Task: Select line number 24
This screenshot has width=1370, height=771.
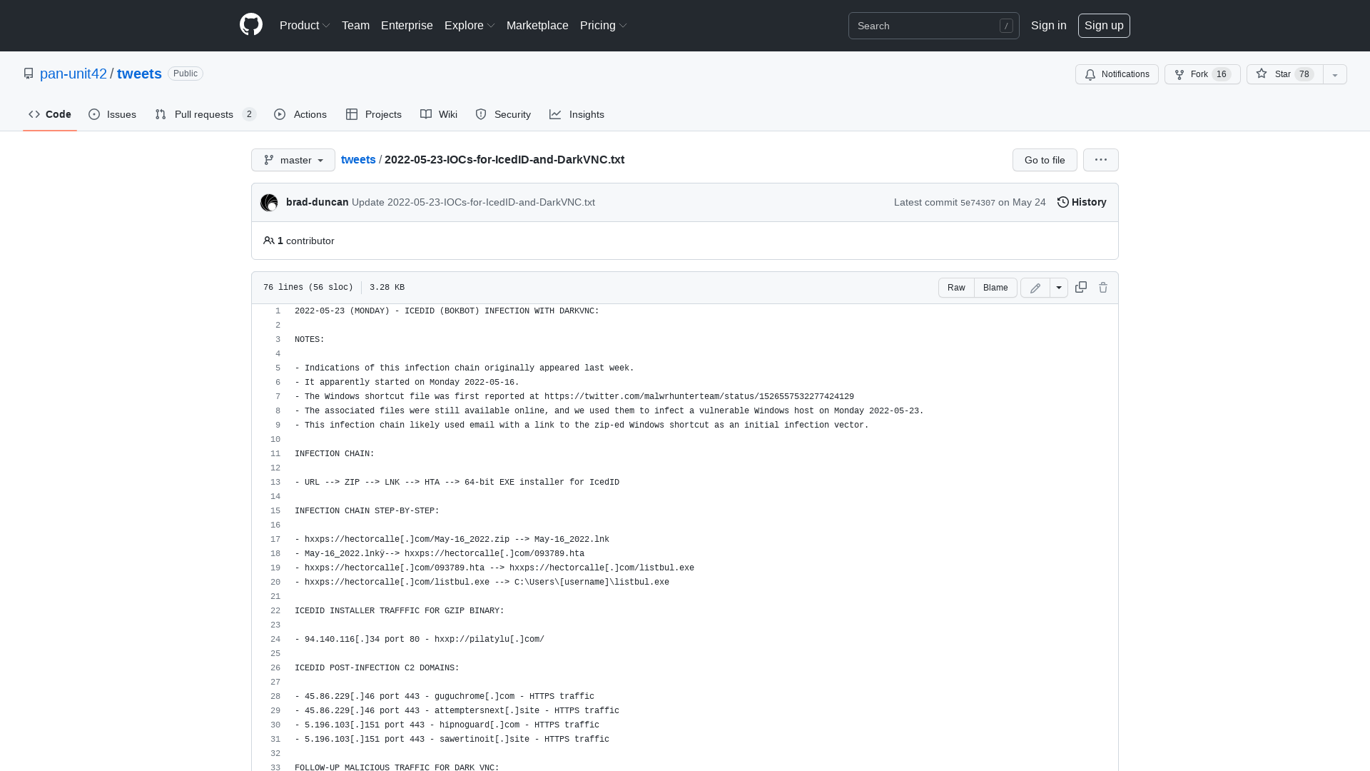Action: pos(275,640)
